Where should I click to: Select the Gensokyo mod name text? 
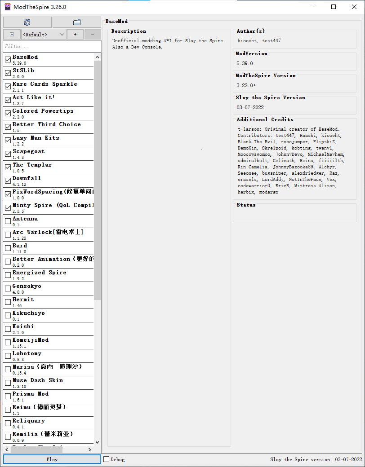(x=27, y=286)
